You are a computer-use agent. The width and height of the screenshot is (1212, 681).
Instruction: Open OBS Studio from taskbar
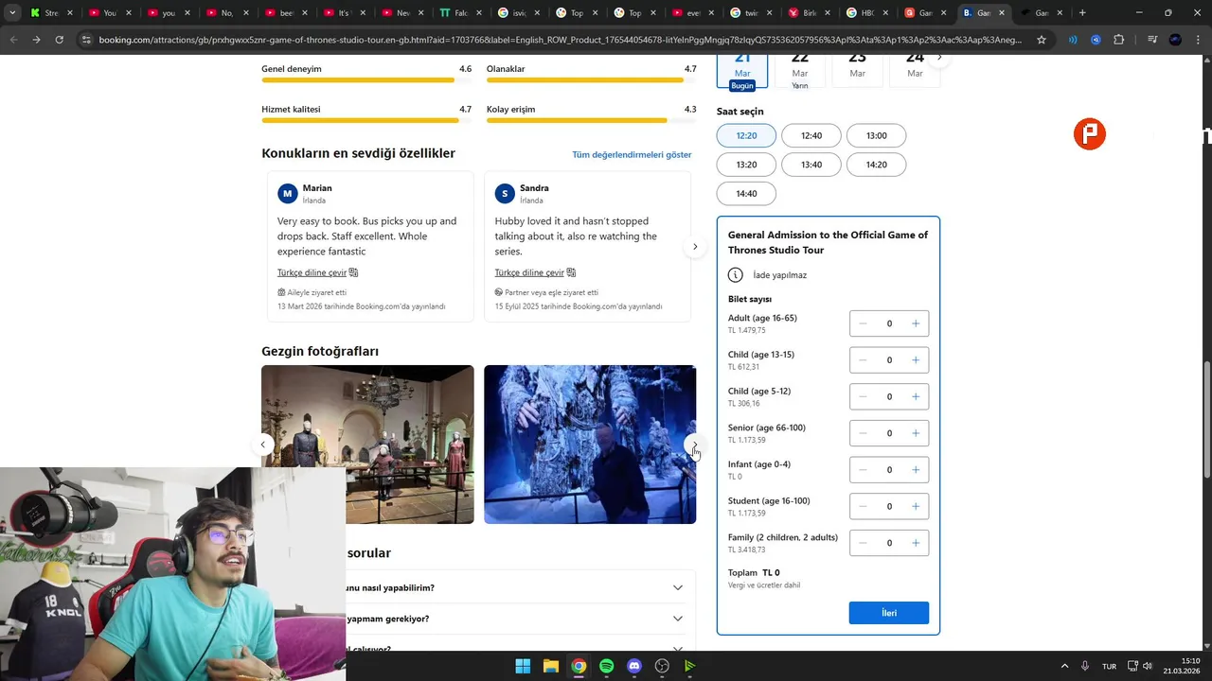[x=662, y=666]
